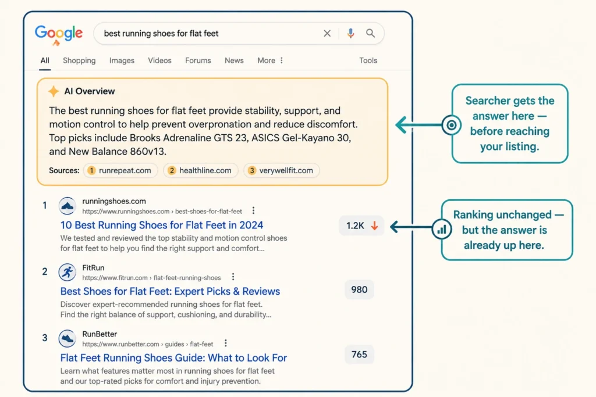596x397 pixels.
Task: Switch to the Shopping tab
Action: 79,60
